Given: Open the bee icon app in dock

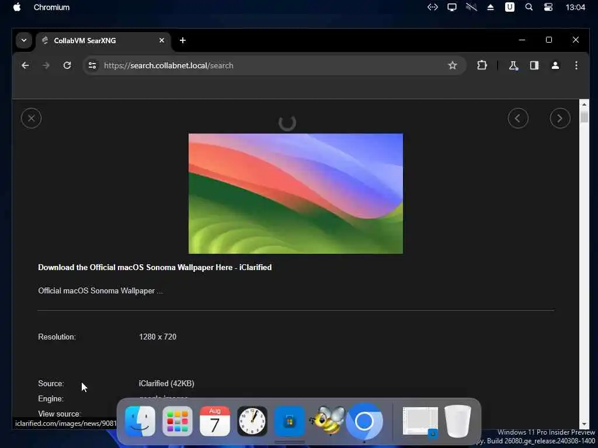Looking at the screenshot, I should coord(326,420).
